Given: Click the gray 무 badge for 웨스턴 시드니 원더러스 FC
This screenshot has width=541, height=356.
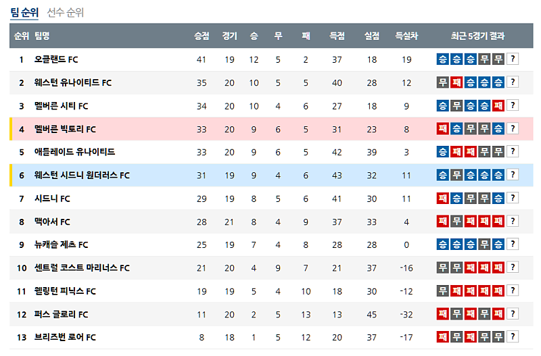Looking at the screenshot, I should (456, 175).
